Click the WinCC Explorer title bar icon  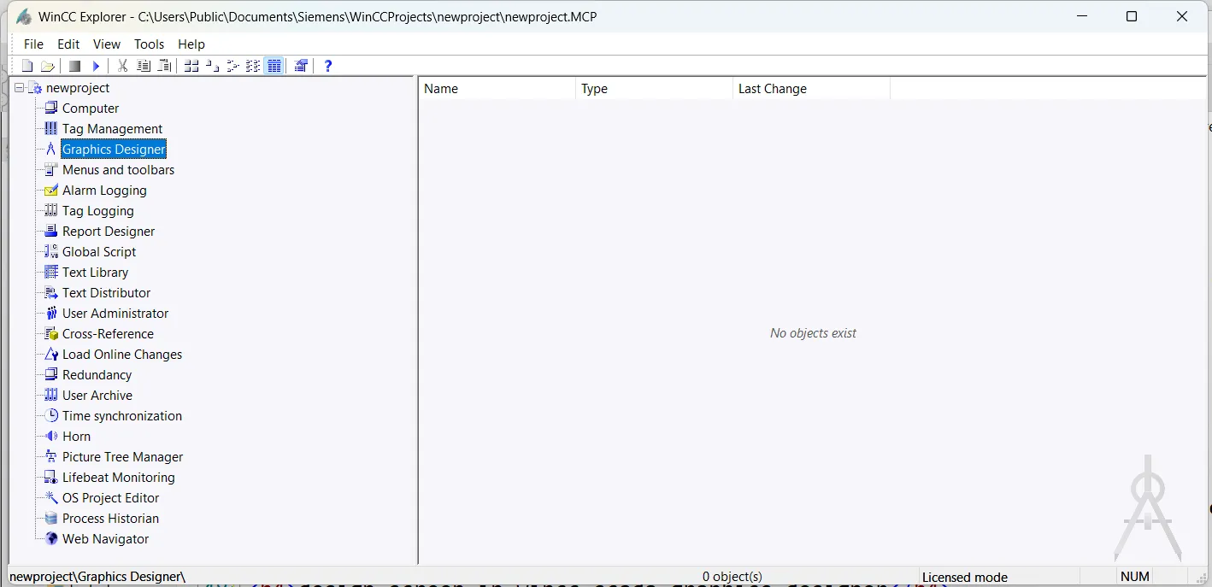coord(24,16)
